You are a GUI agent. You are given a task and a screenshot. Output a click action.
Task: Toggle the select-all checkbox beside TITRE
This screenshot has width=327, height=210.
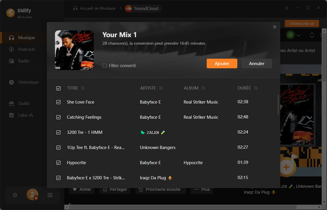pos(58,88)
